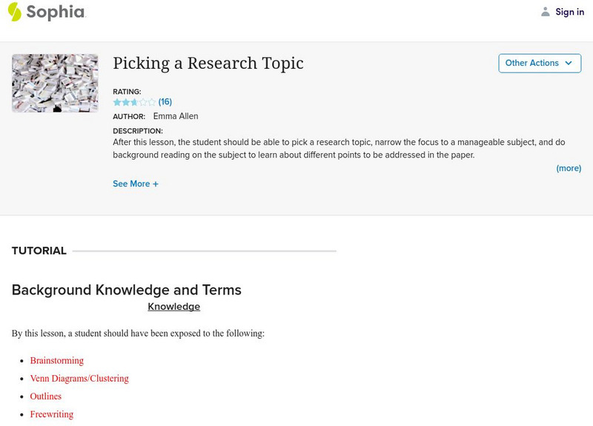Click author name Emma Allen
This screenshot has width=593, height=426.
(x=176, y=116)
